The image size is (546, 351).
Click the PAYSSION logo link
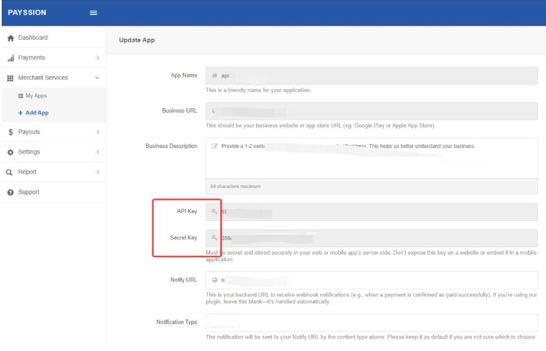point(27,13)
